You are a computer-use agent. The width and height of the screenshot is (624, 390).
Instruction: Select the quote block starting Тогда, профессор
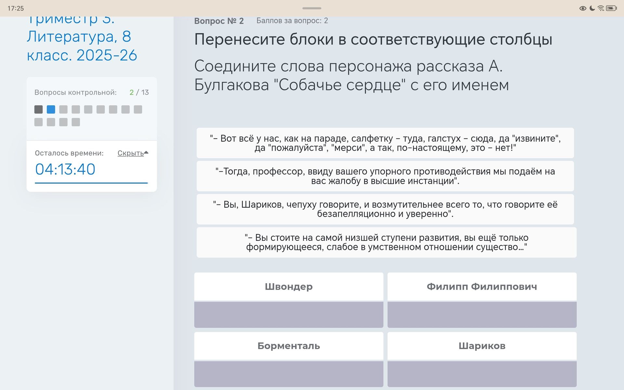(x=385, y=176)
